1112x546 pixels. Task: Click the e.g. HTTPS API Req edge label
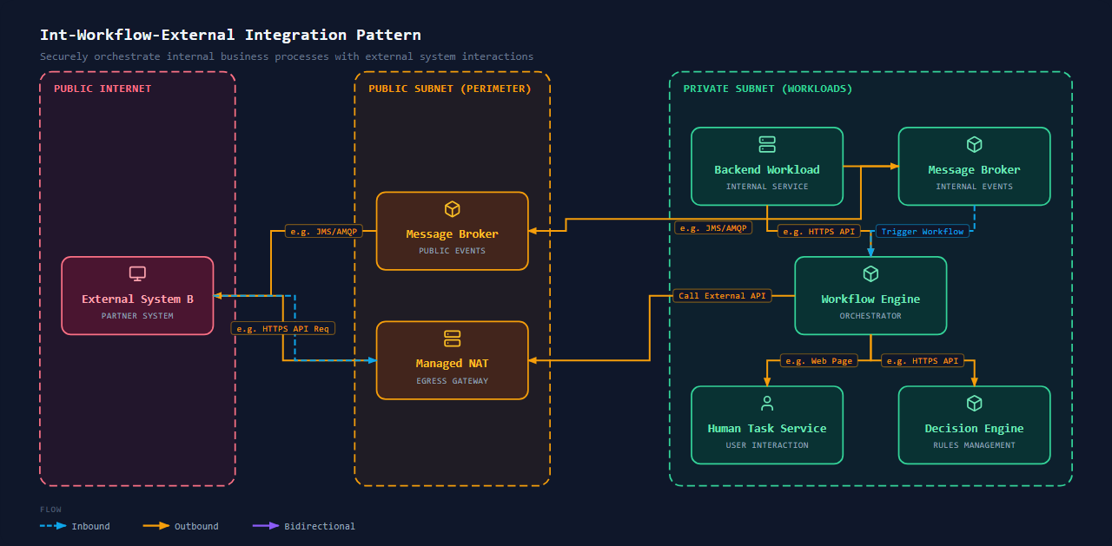click(284, 329)
